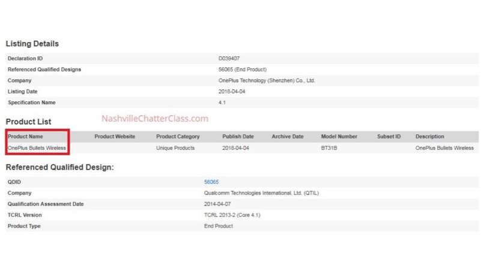
Task: Open the QDID 56065 link
Action: point(211,182)
